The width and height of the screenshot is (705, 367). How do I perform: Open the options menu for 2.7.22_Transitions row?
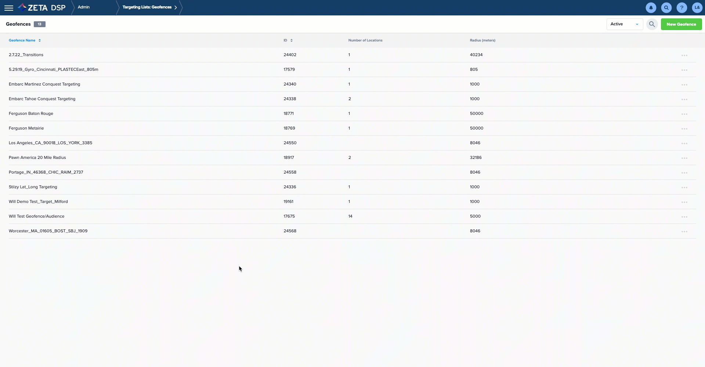click(684, 55)
